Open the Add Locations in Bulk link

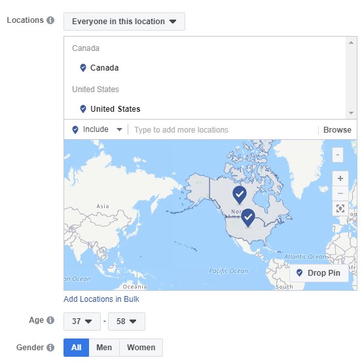[x=101, y=299]
